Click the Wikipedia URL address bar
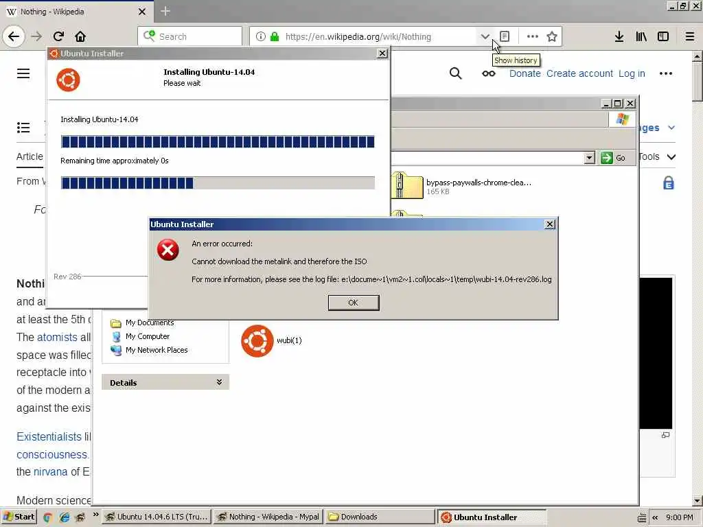Image resolution: width=703 pixels, height=527 pixels. (358, 36)
